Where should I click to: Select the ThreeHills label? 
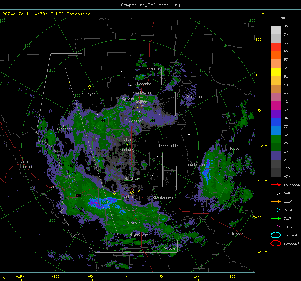(168, 146)
